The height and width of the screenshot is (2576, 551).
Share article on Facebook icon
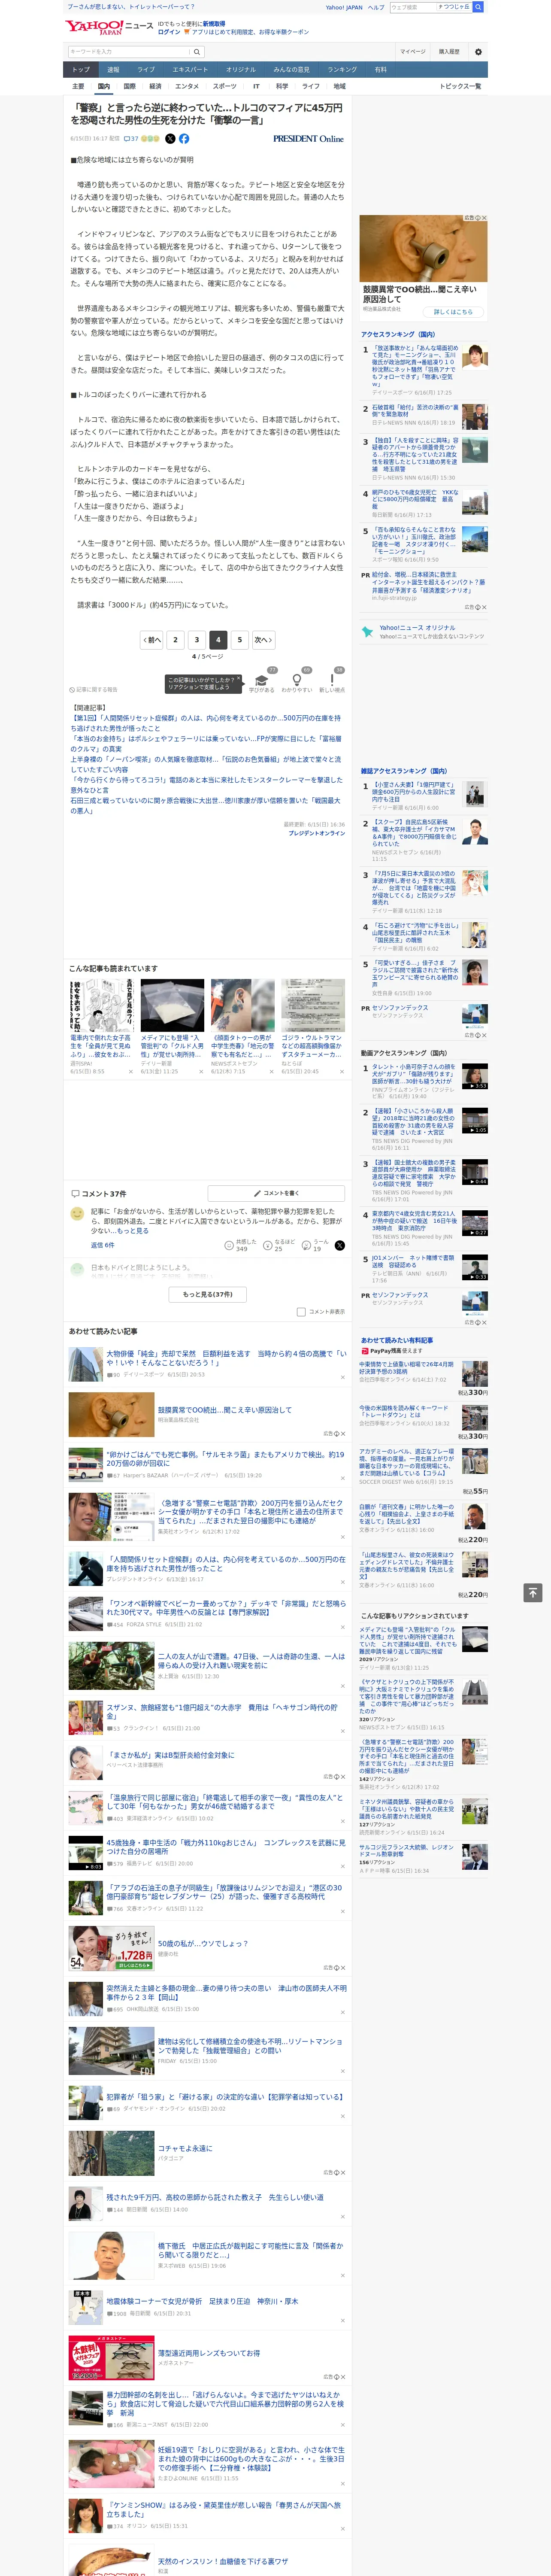click(184, 139)
